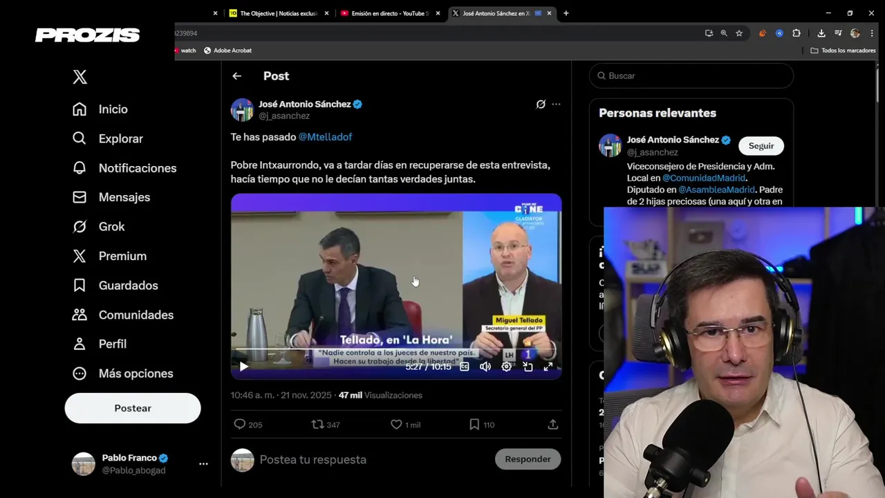Click the post timestamp 10:46 a. m.
Screen dimensions: 885x498
[x=281, y=396]
